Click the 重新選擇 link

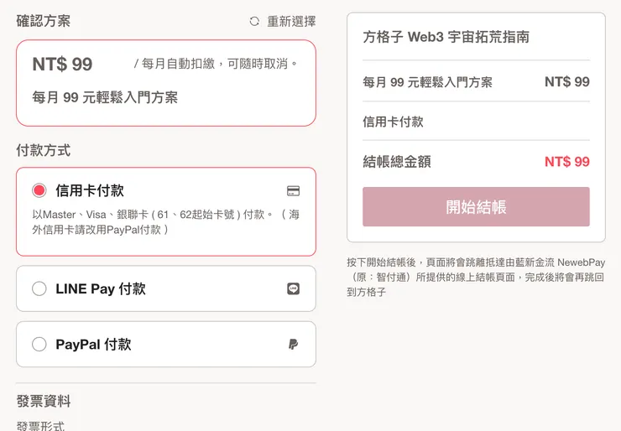[x=291, y=22]
